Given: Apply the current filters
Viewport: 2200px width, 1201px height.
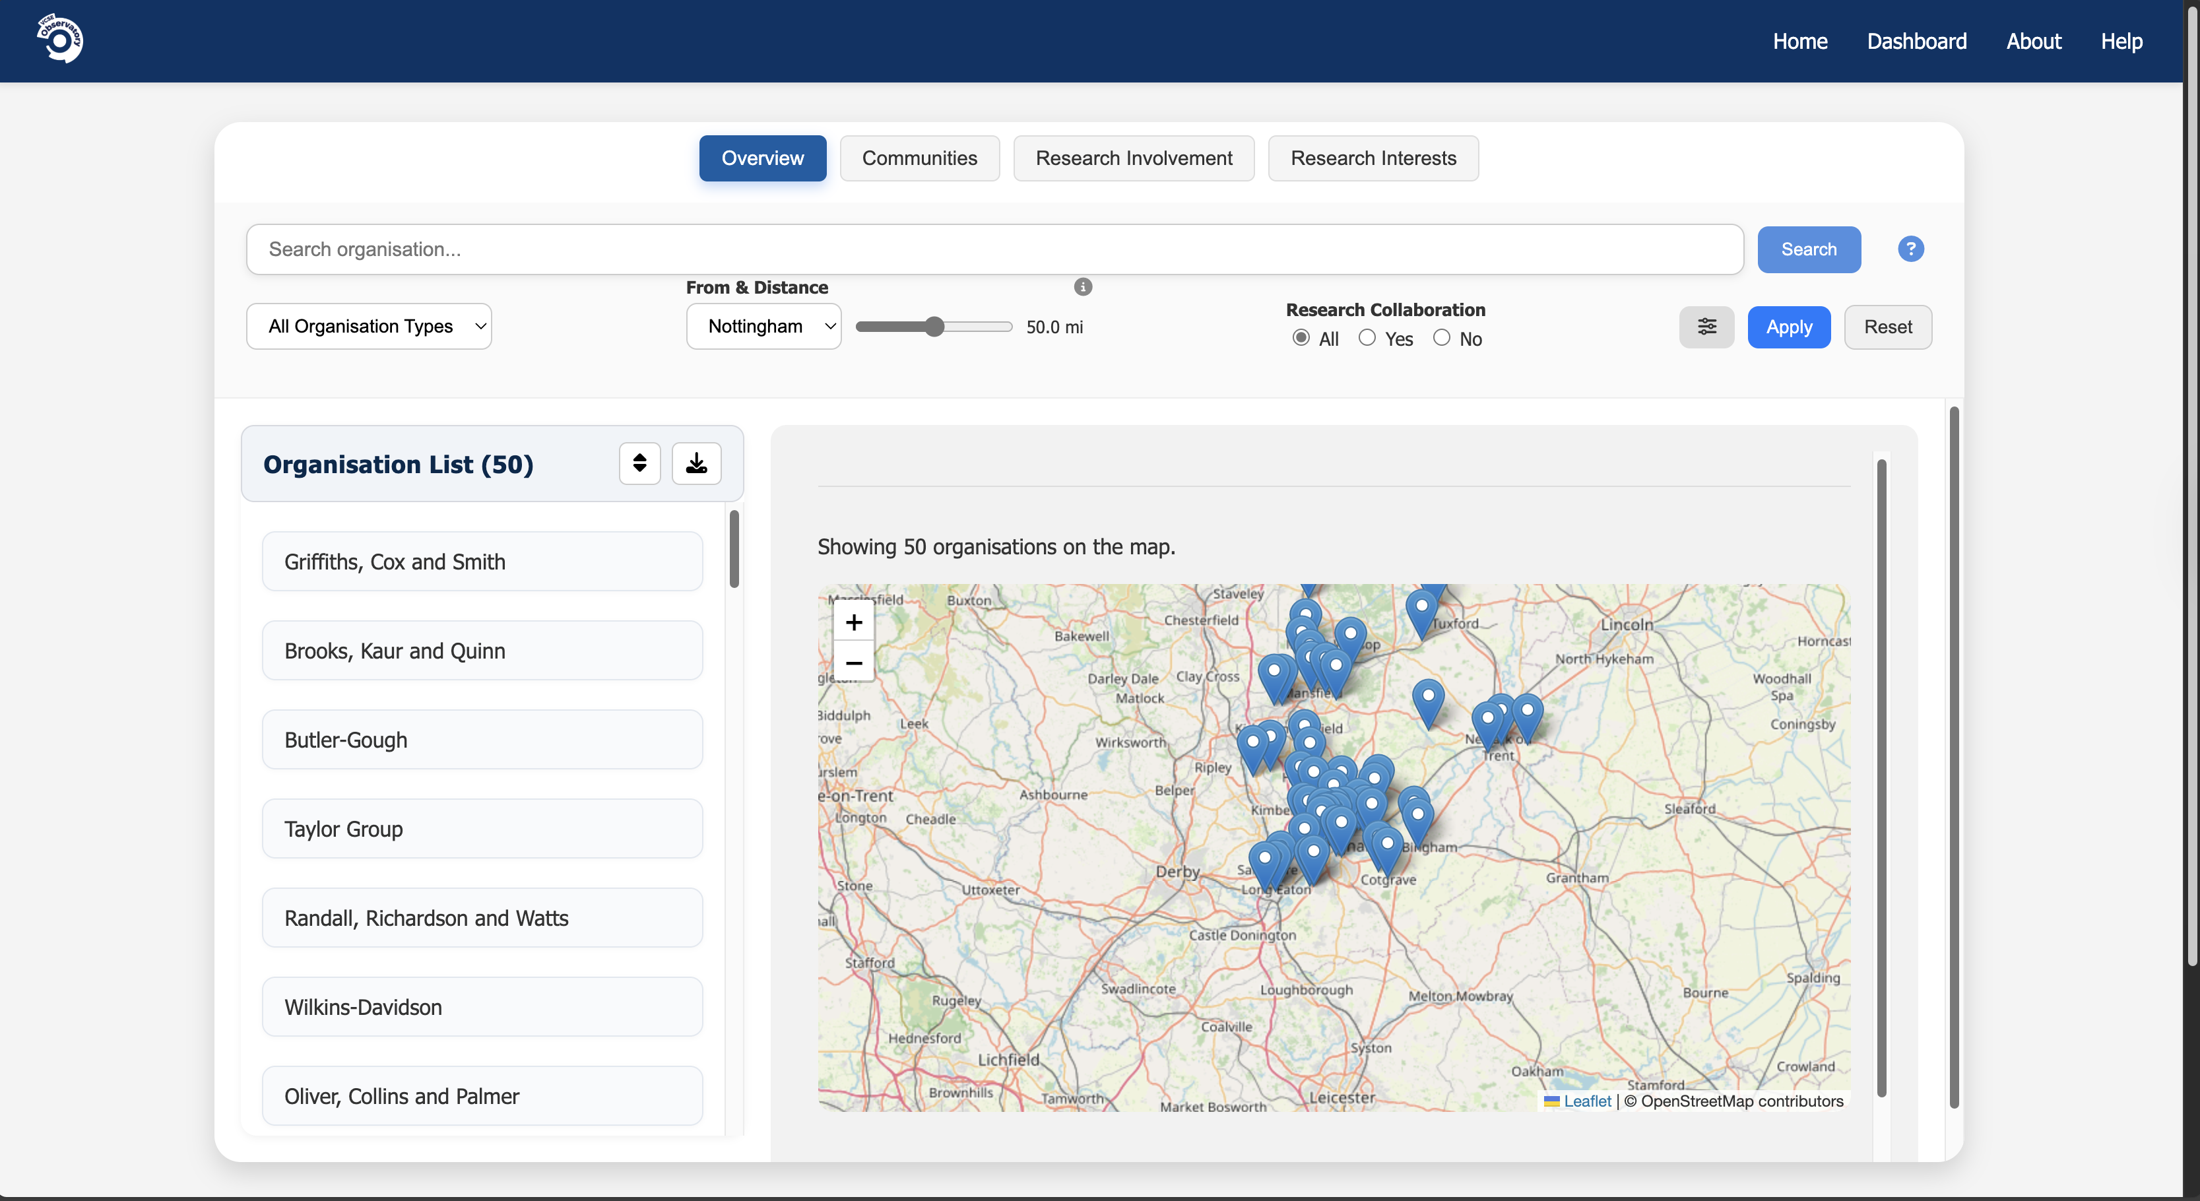Looking at the screenshot, I should point(1789,327).
